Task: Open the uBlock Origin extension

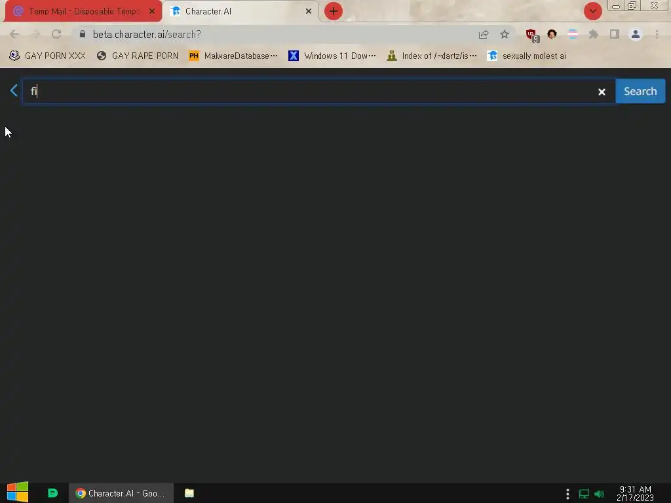Action: [x=531, y=35]
